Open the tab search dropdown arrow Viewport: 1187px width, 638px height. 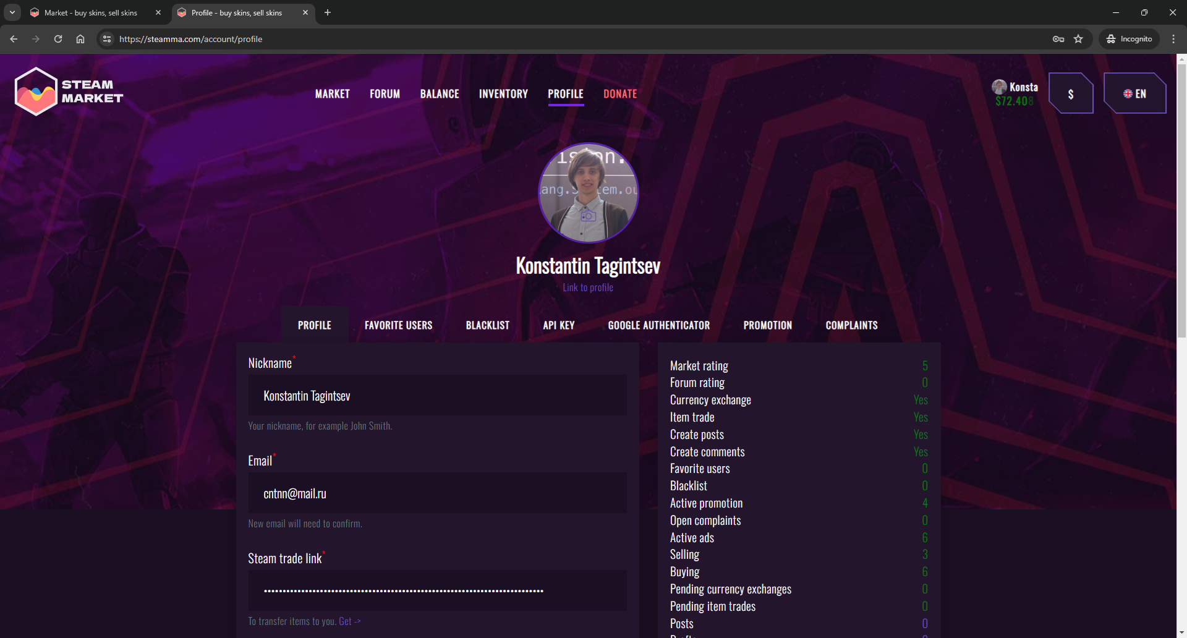coord(12,12)
